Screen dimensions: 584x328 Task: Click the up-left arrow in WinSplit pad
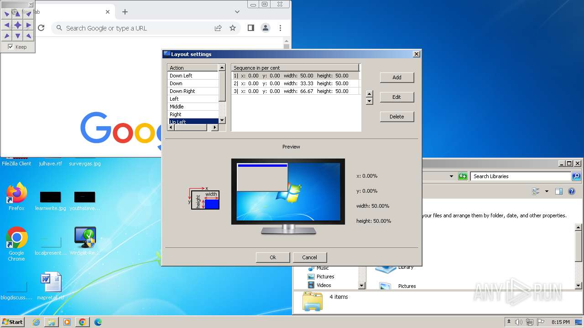point(7,14)
